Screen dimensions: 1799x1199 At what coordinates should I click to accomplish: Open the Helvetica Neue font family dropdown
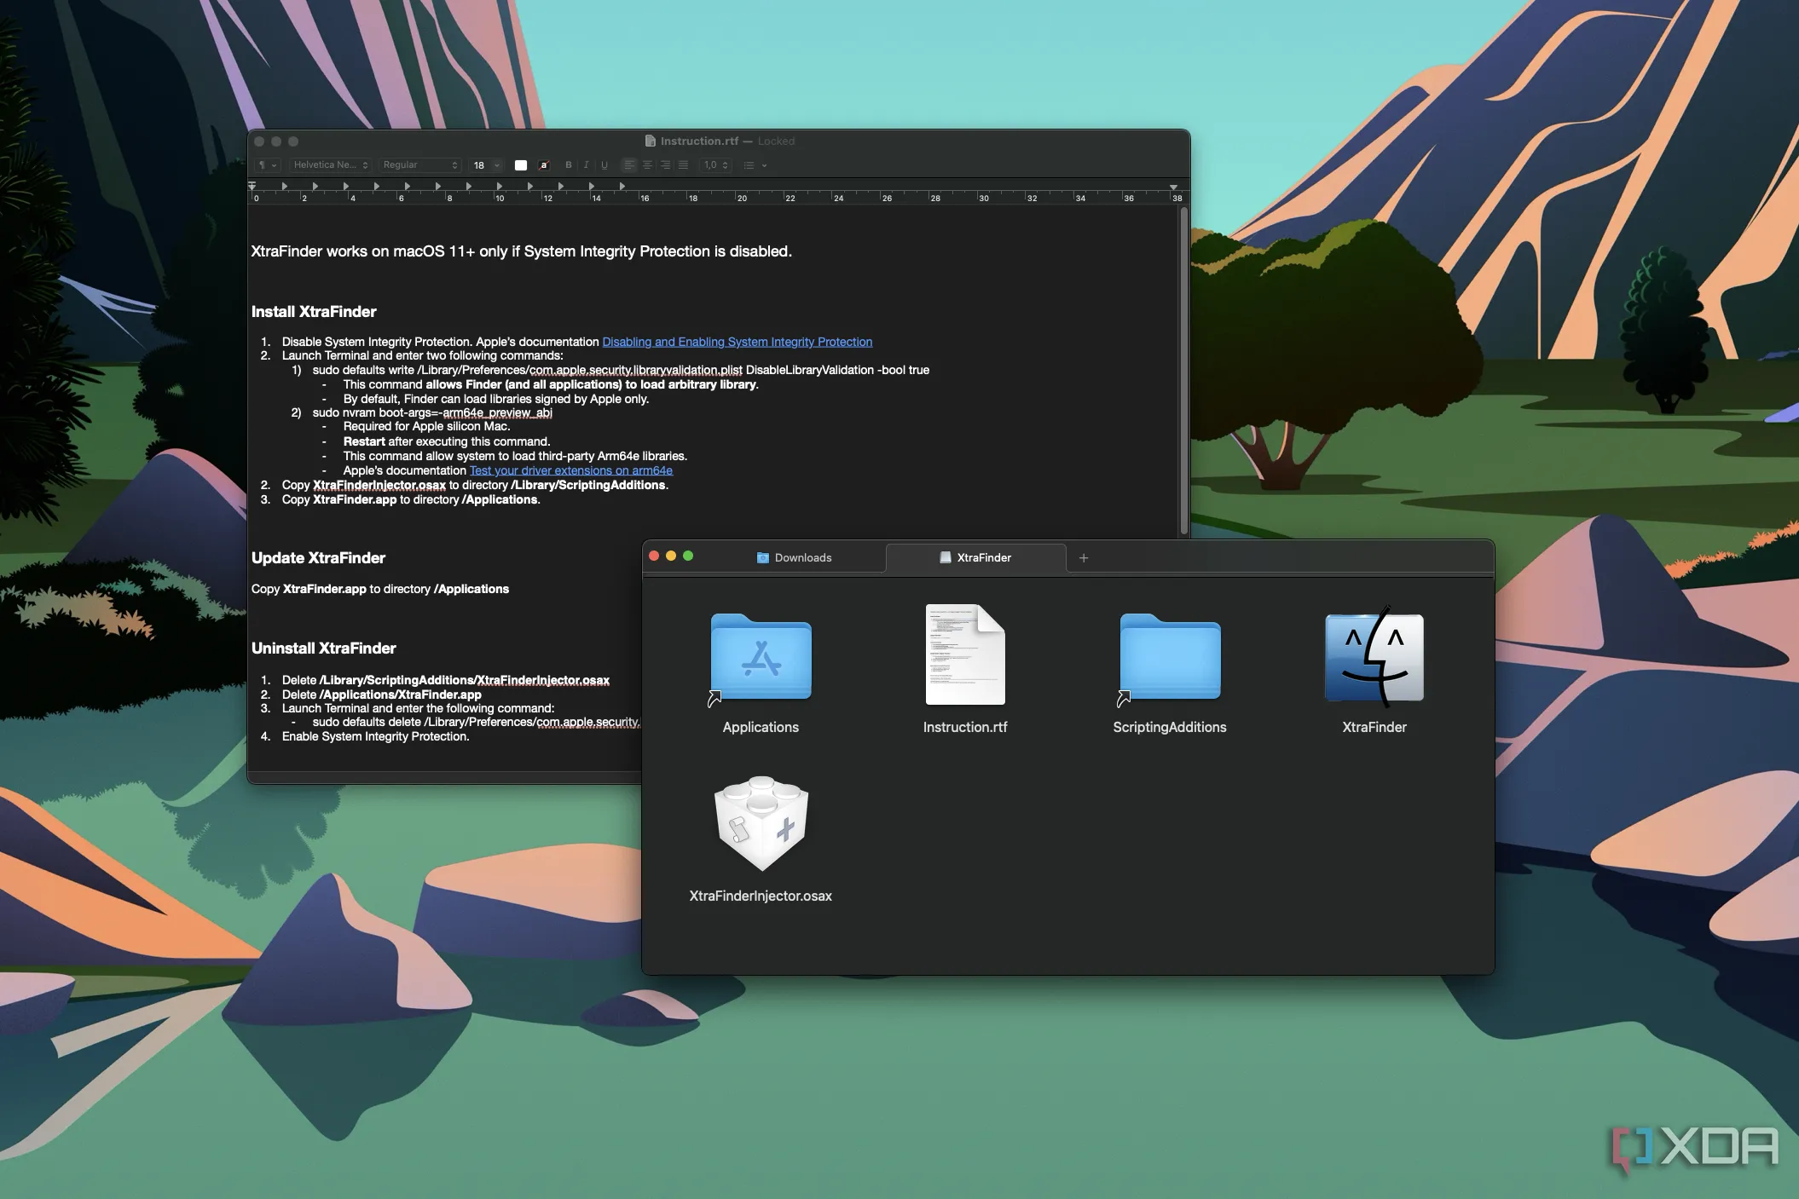(x=331, y=165)
